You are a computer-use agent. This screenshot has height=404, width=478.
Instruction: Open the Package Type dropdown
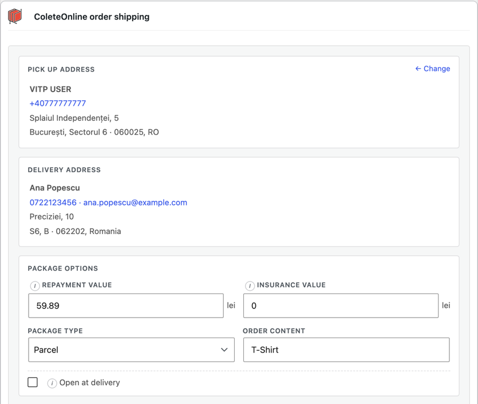(x=132, y=350)
